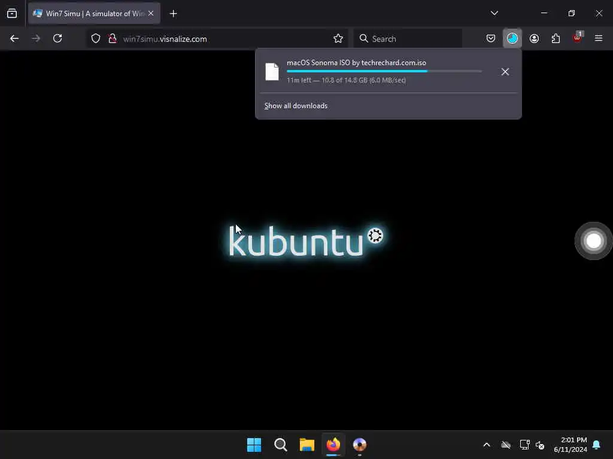Click the kubuntu boot logo
Viewport: 613px width, 459px height.
[305, 241]
